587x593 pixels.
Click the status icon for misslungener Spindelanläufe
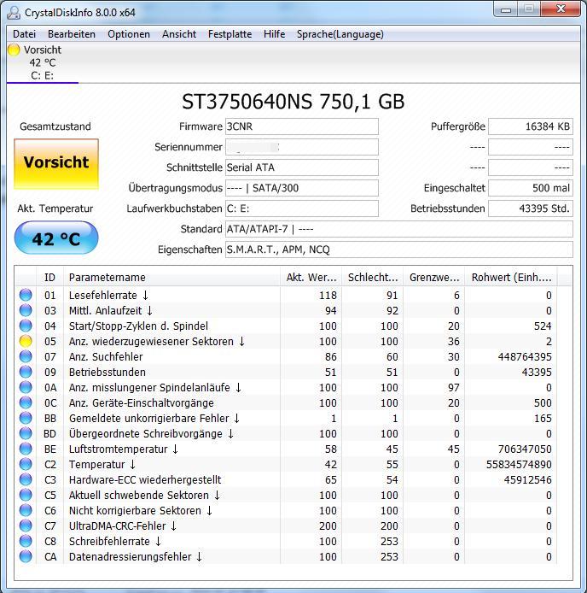tap(26, 387)
